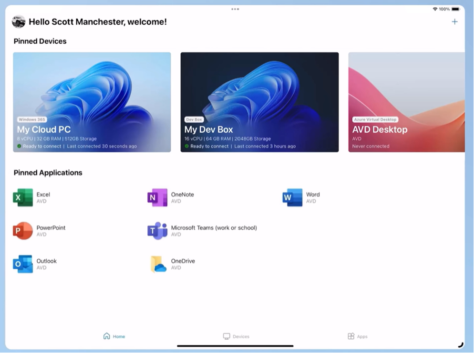The width and height of the screenshot is (474, 353).
Task: Click the Excel app name
Action: coord(43,195)
